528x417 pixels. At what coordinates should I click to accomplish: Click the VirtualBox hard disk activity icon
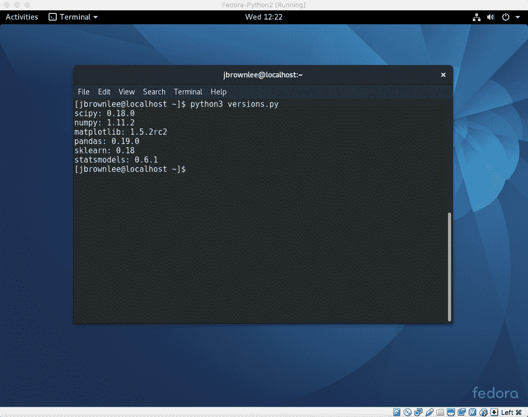pyautogui.click(x=397, y=412)
